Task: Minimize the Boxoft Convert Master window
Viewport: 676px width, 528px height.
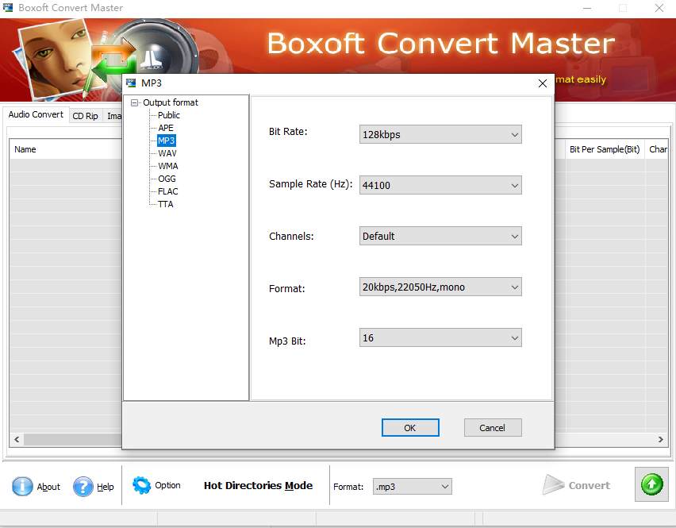Action: click(x=587, y=8)
